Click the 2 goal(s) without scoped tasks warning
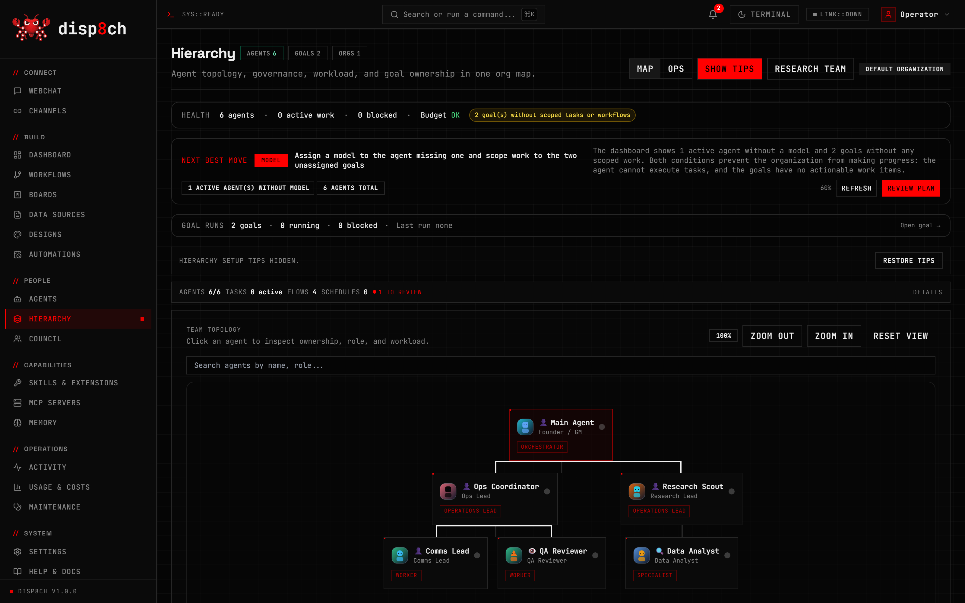The image size is (965, 603). pyautogui.click(x=552, y=115)
